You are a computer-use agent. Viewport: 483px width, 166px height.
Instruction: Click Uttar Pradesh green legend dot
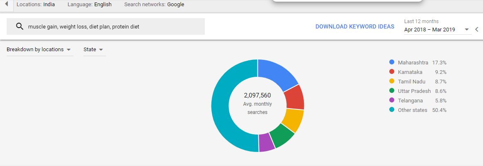[x=392, y=91]
